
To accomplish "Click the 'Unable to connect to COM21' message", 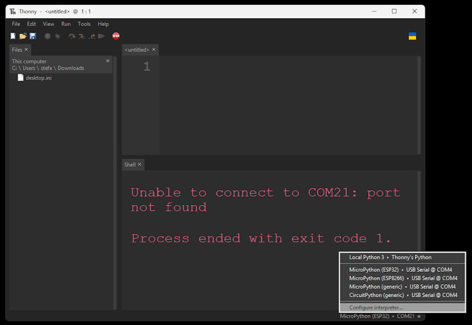I will click(x=265, y=200).
